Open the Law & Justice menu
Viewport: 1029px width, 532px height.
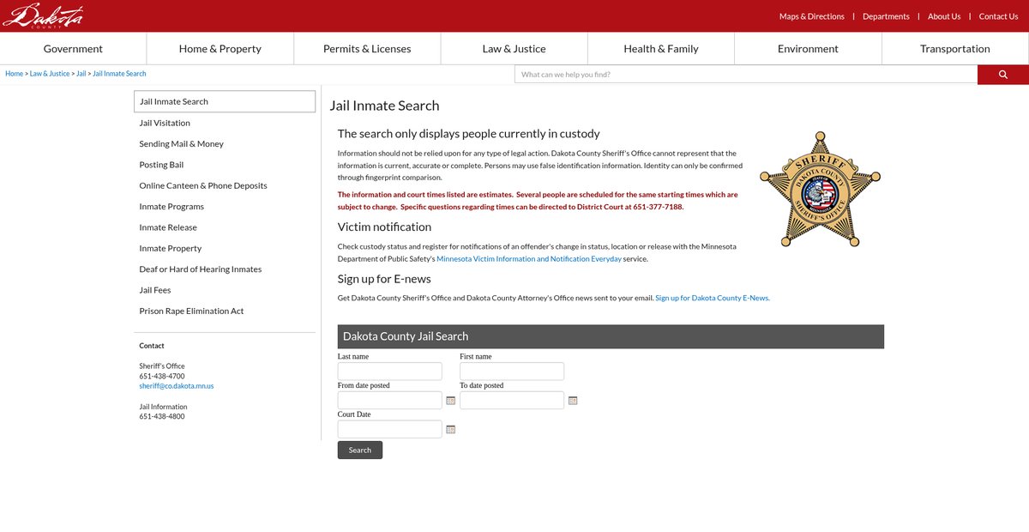click(514, 49)
